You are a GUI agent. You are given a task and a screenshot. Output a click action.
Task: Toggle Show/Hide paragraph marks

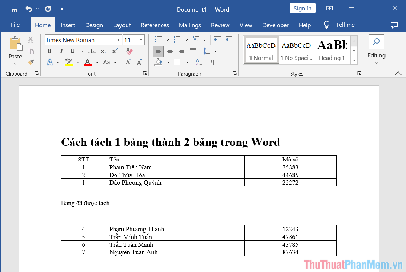pyautogui.click(x=212, y=62)
